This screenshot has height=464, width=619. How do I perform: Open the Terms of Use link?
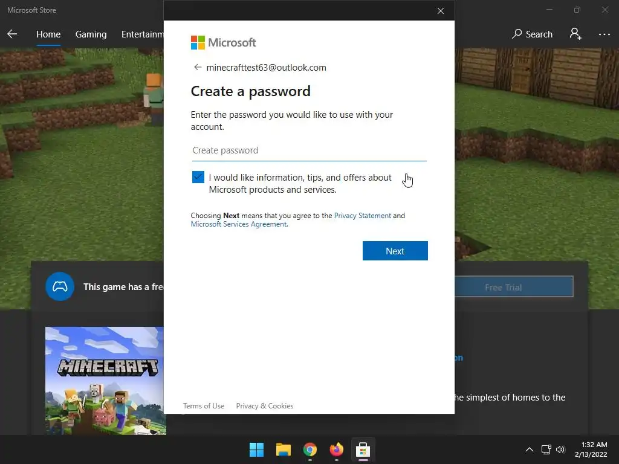(x=203, y=405)
